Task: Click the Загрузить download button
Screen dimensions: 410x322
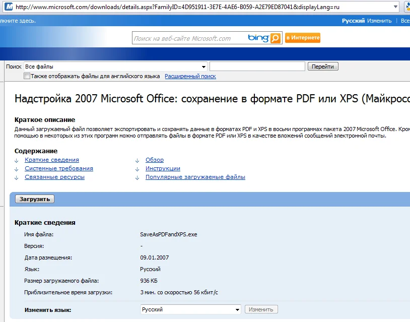Action: [35, 199]
